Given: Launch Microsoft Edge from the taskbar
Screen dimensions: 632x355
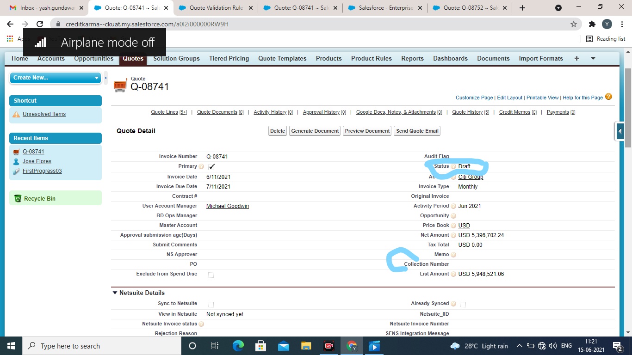Looking at the screenshot, I should pos(238,346).
